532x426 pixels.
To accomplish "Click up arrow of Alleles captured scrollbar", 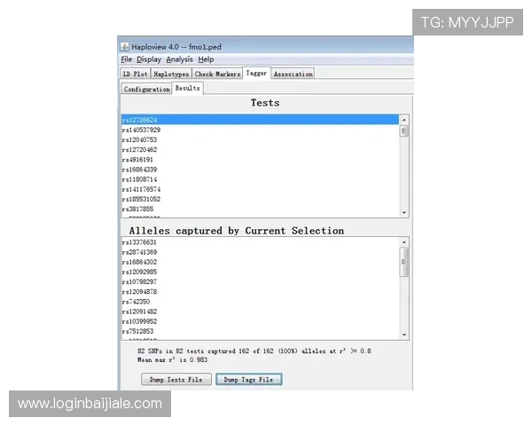I will point(404,241).
